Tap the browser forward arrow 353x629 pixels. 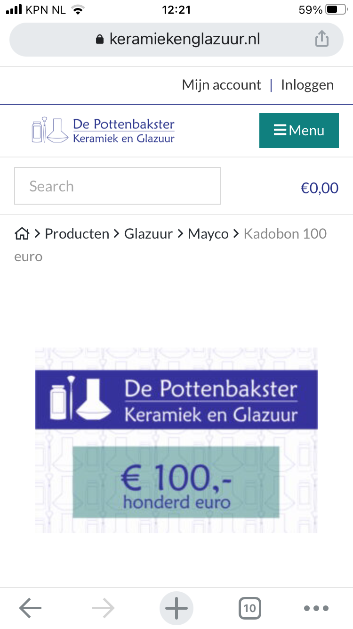coord(104,608)
